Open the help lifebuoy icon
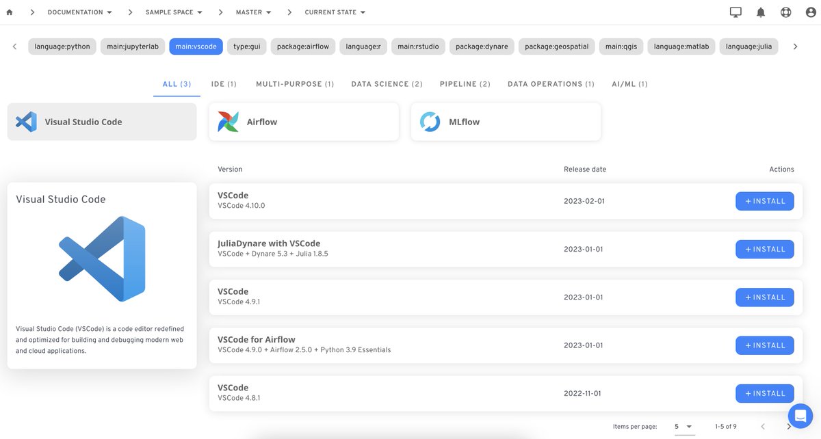Viewport: 821px width, 439px height. point(785,12)
